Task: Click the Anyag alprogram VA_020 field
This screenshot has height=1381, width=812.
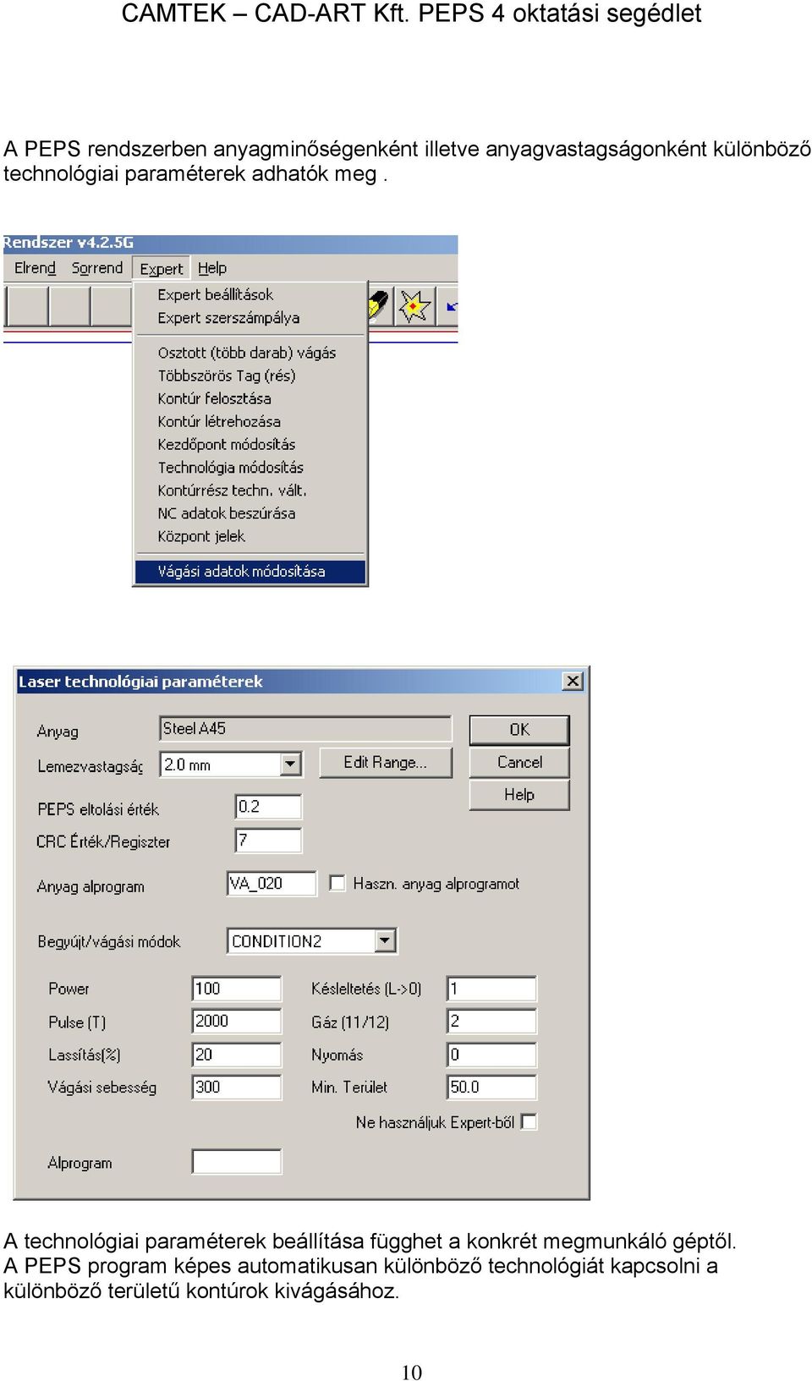Action: [272, 884]
